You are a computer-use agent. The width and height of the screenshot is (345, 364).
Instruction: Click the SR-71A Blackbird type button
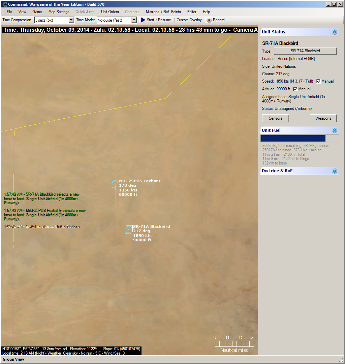tap(305, 51)
